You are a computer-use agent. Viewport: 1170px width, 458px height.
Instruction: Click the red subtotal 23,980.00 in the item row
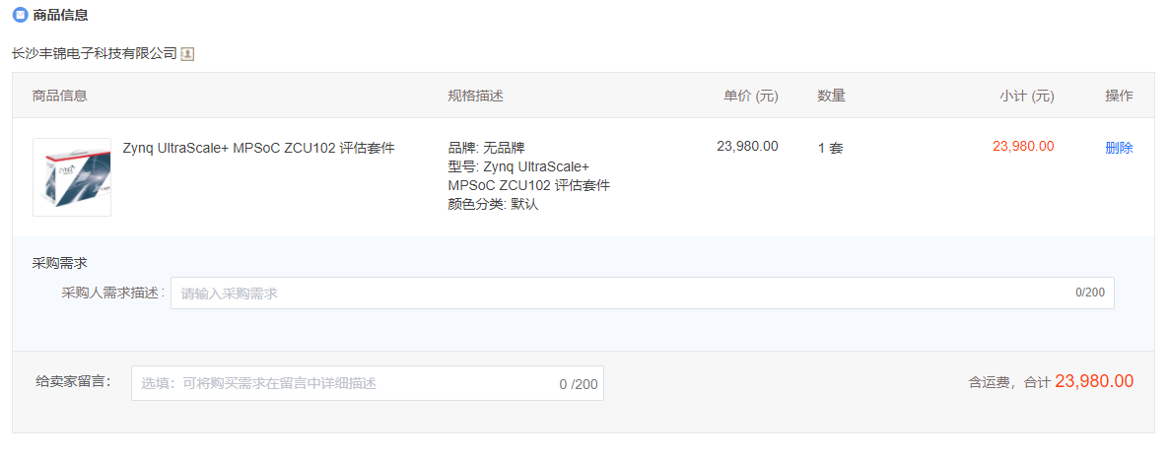pyautogui.click(x=1023, y=146)
